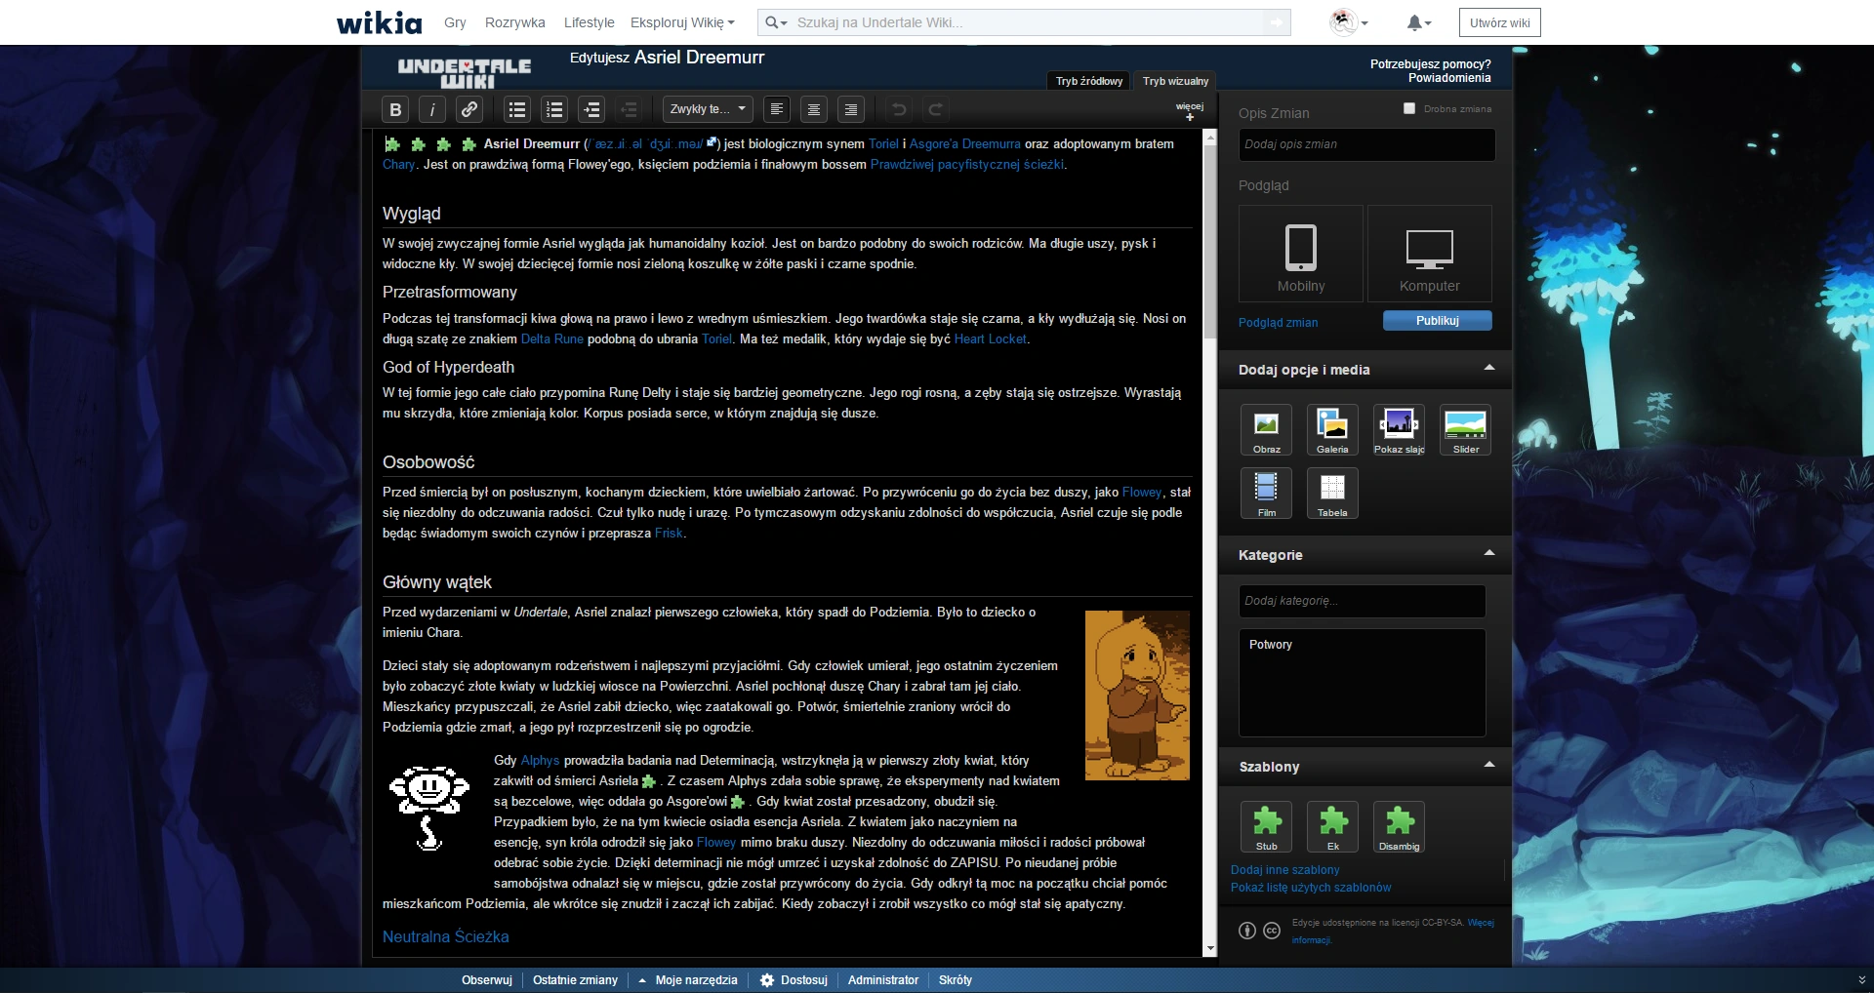Screen dimensions: 1874x993
Task: Collapse the Dodaj opcje i media section
Action: (1489, 368)
